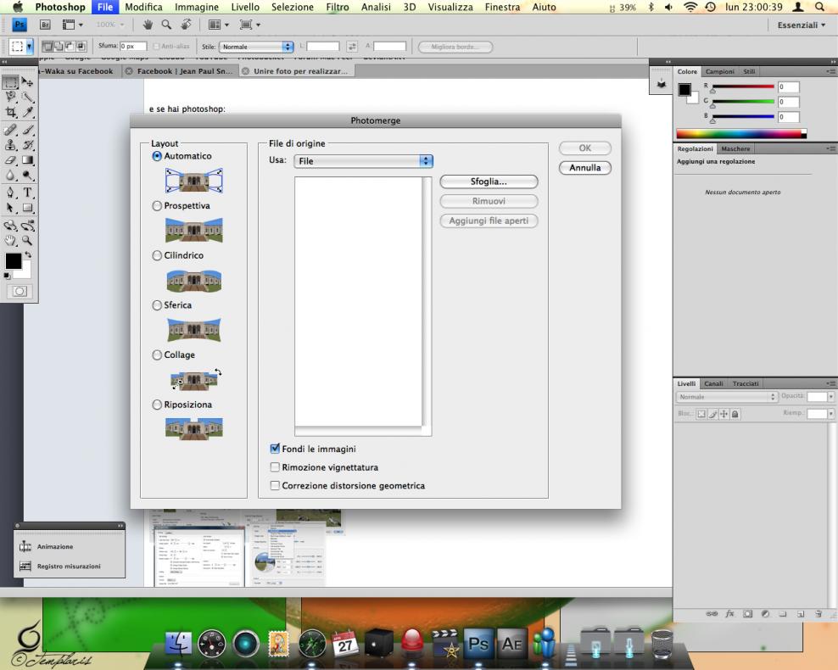The image size is (838, 670).
Task: Swap foreground and background colors
Action: pos(28,254)
